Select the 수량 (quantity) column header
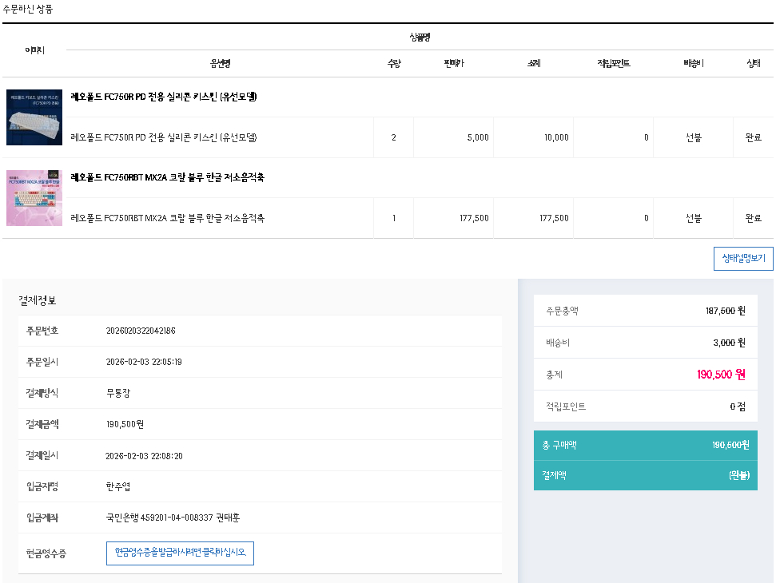The width and height of the screenshot is (776, 583). [392, 62]
